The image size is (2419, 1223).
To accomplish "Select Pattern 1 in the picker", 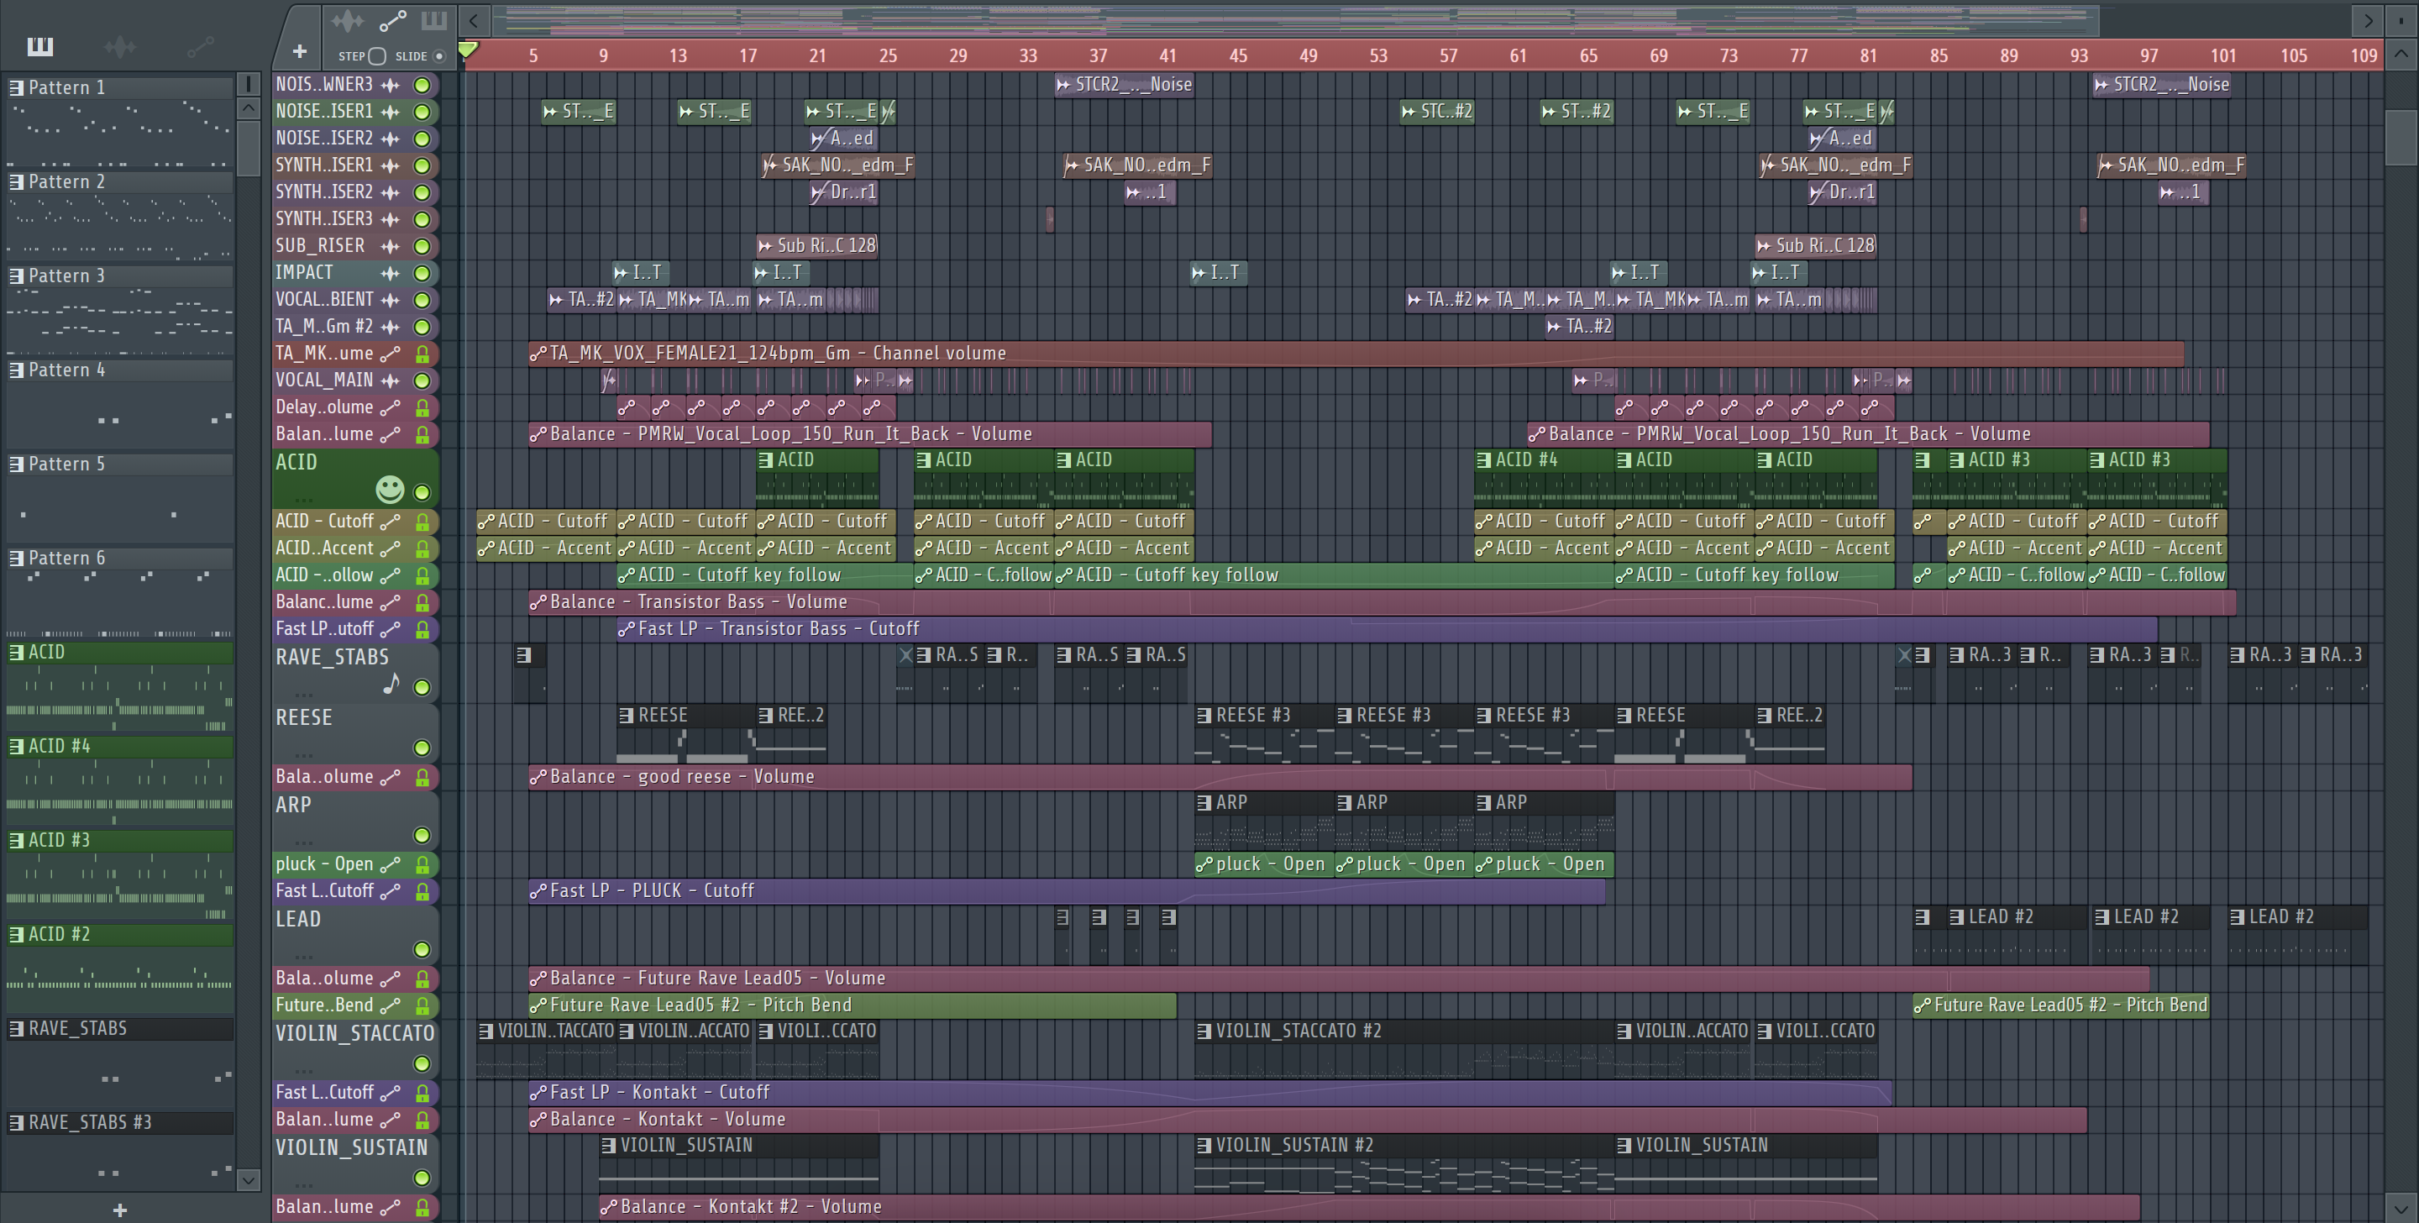I will [119, 87].
